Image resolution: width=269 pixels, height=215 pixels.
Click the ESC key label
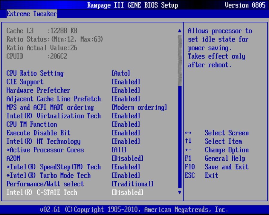190,176
